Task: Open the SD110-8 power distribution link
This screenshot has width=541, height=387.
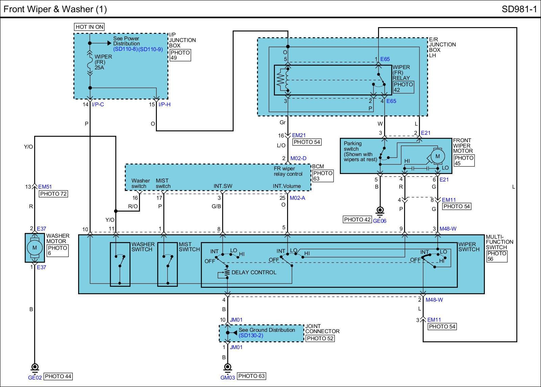Action: pyautogui.click(x=125, y=49)
